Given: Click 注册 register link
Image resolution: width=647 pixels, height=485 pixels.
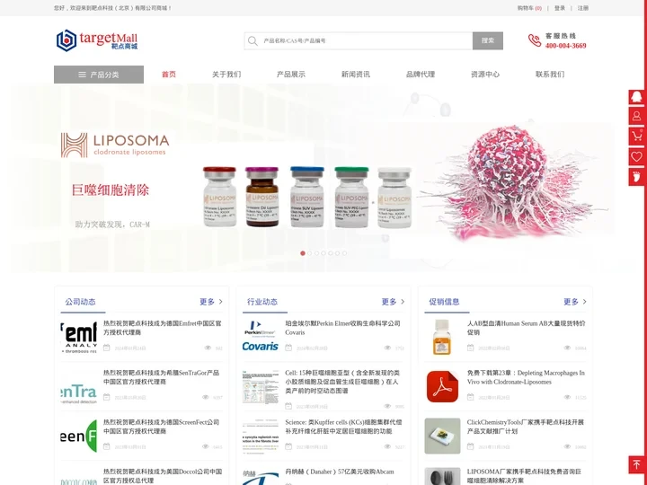Looking at the screenshot, I should pyautogui.click(x=583, y=8).
